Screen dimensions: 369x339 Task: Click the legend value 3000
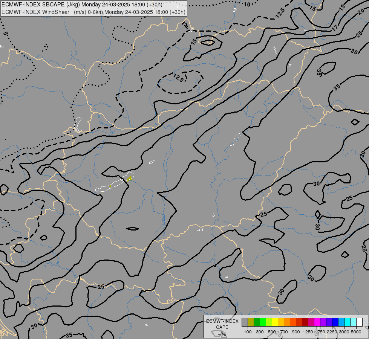(344, 332)
